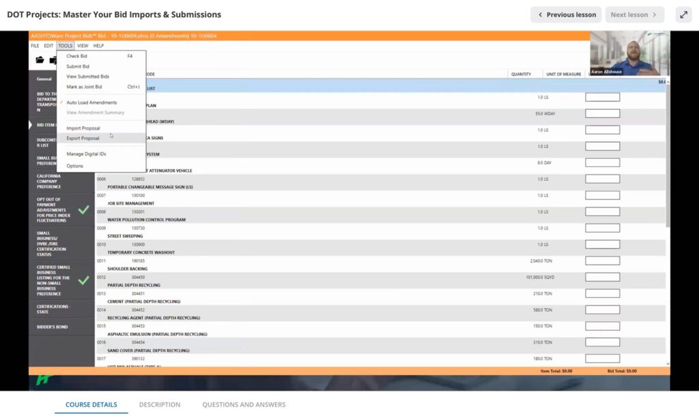Screen dimensions: 699x420
Task: Choose Export Proposal from Tools menu
Action: [x=83, y=138]
